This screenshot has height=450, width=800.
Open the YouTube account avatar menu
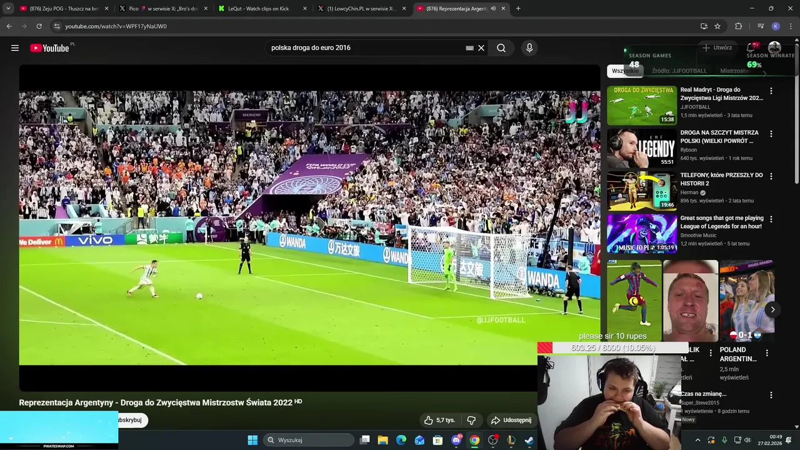coord(774,48)
